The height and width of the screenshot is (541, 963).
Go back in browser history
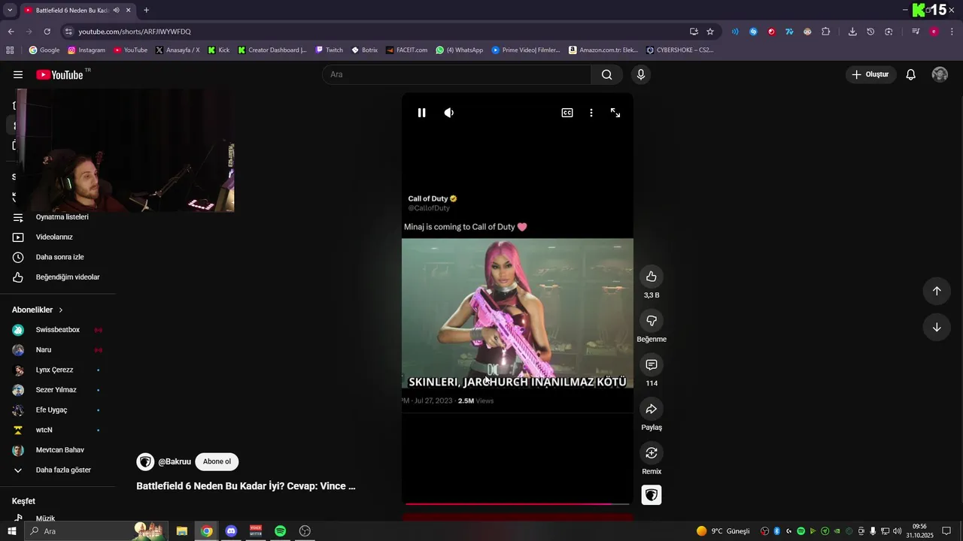pyautogui.click(x=11, y=32)
